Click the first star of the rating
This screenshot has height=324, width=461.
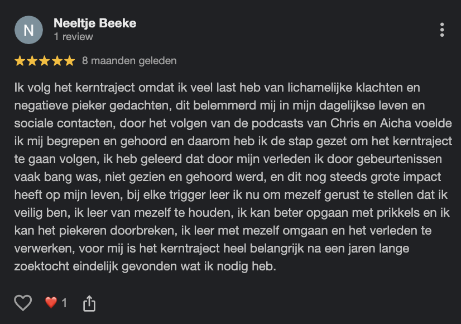[20, 61]
